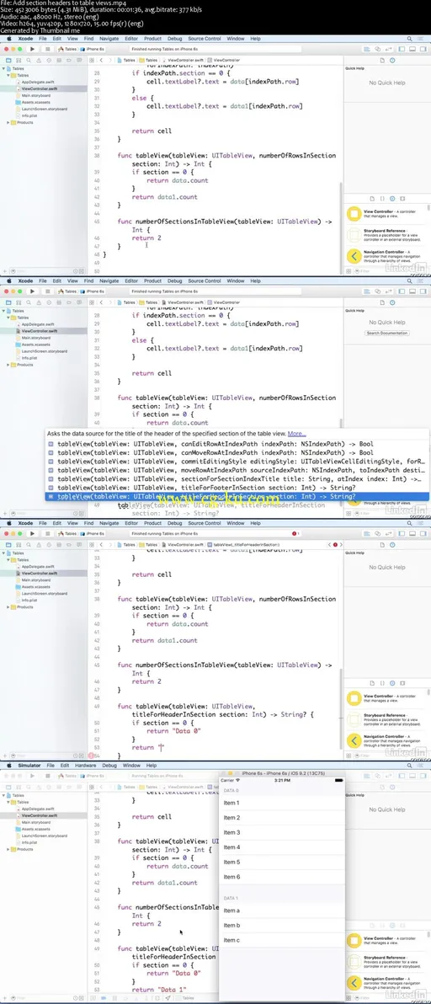431x1004 pixels.
Task: Click navigator filter field in first frame
Action: (48, 271)
